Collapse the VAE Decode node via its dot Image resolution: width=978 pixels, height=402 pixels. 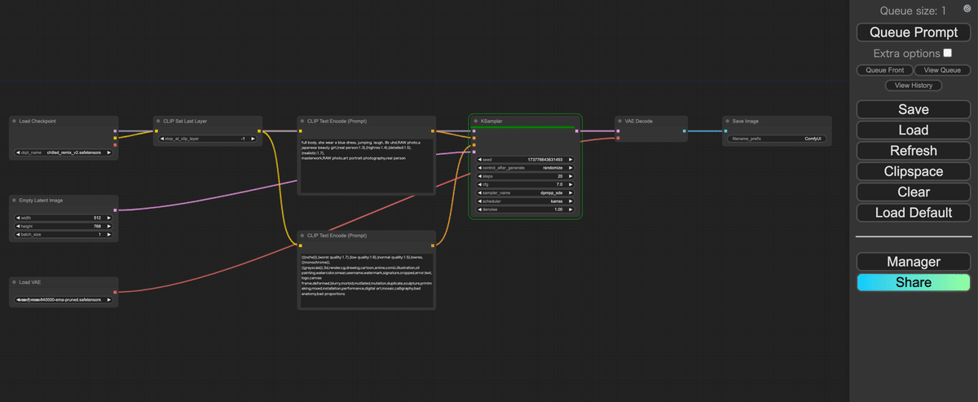(x=619, y=121)
